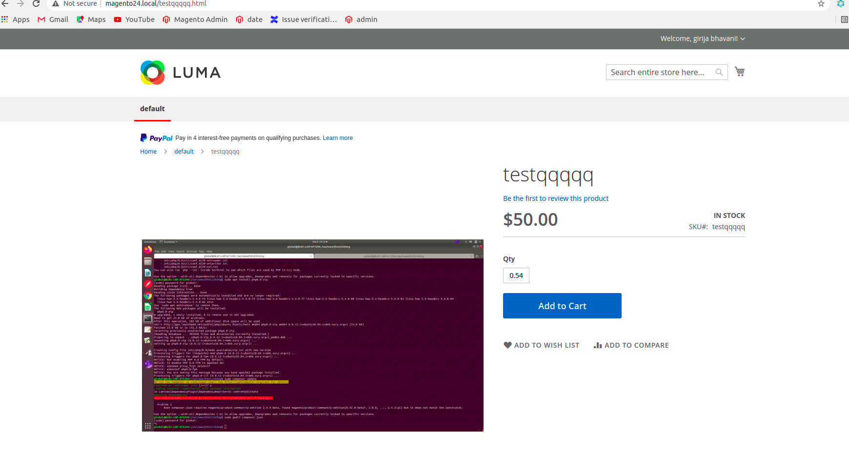Open the Apps bookmarks menu
849x453 pixels.
pyautogui.click(x=16, y=20)
